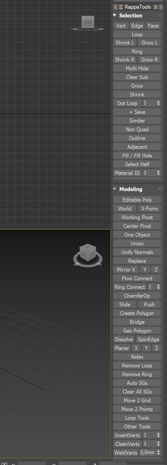Click Auto SGs button
The width and height of the screenshot is (167, 465).
pos(137,383)
